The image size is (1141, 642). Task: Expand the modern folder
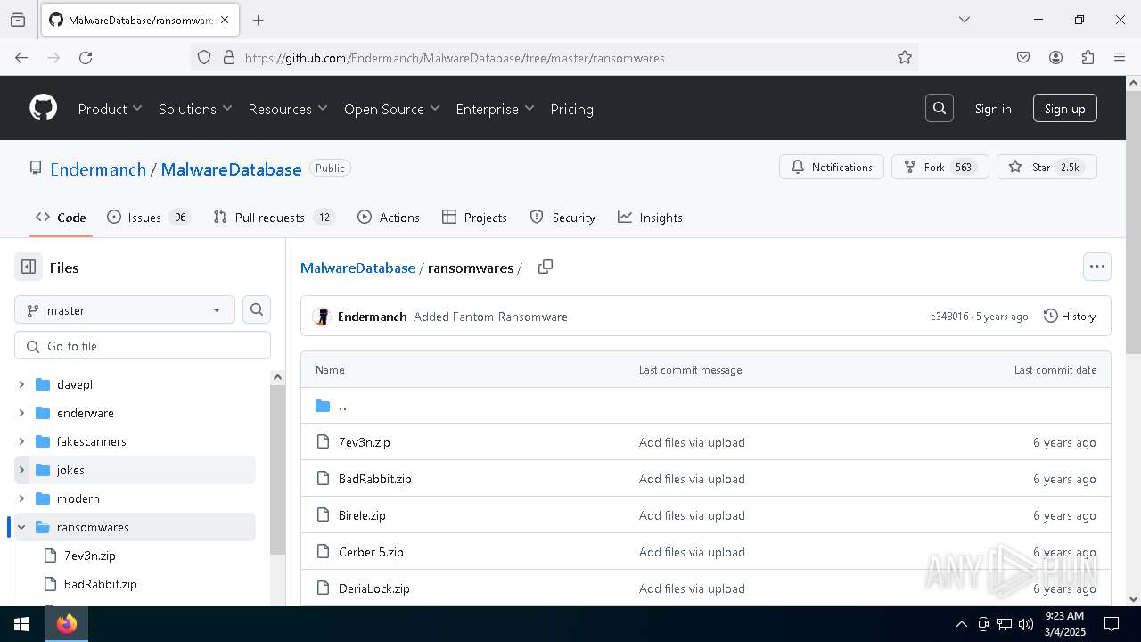pos(21,498)
